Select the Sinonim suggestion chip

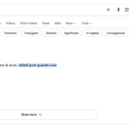pyautogui.click(x=51, y=33)
